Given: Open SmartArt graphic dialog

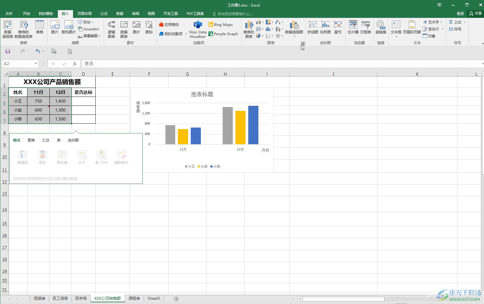Looking at the screenshot, I should 88,29.
